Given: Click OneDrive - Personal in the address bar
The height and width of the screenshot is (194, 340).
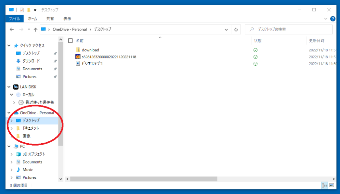Looking at the screenshot, I should [x=70, y=29].
